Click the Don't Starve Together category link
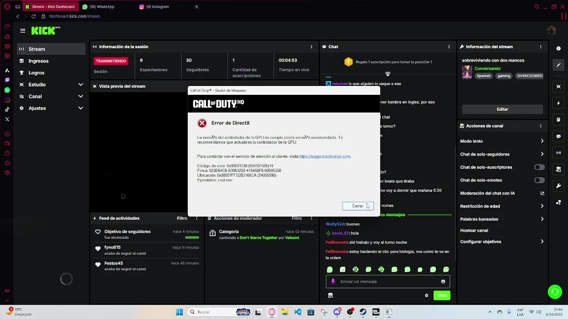This screenshot has height=319, width=568. (x=258, y=238)
